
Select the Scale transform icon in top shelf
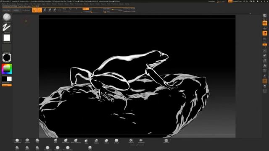click(50, 10)
